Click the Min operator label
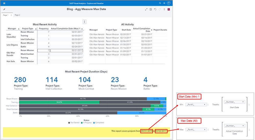The height and width of the screenshot is (140, 255). pyautogui.click(x=181, y=105)
